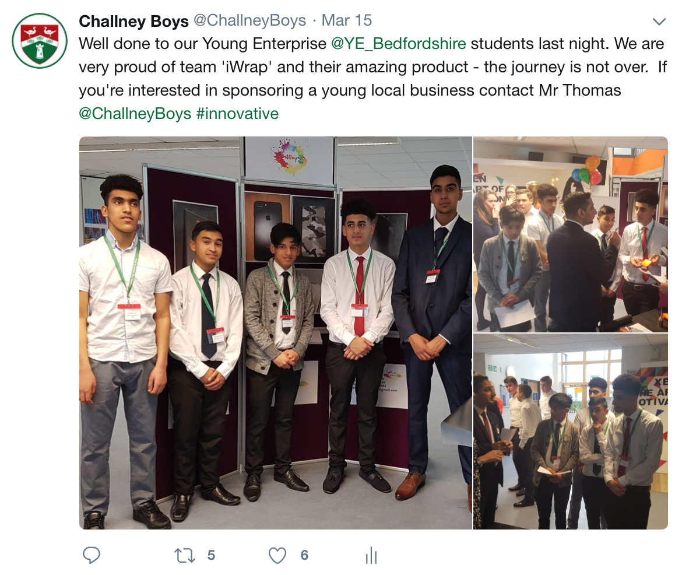Open the @ChallneyBoys mention in tweet text
This screenshot has height=575, width=682.
(x=135, y=114)
